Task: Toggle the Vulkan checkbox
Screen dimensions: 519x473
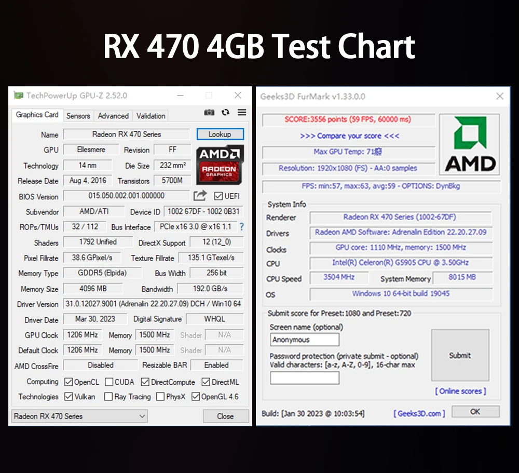Action: point(69,397)
